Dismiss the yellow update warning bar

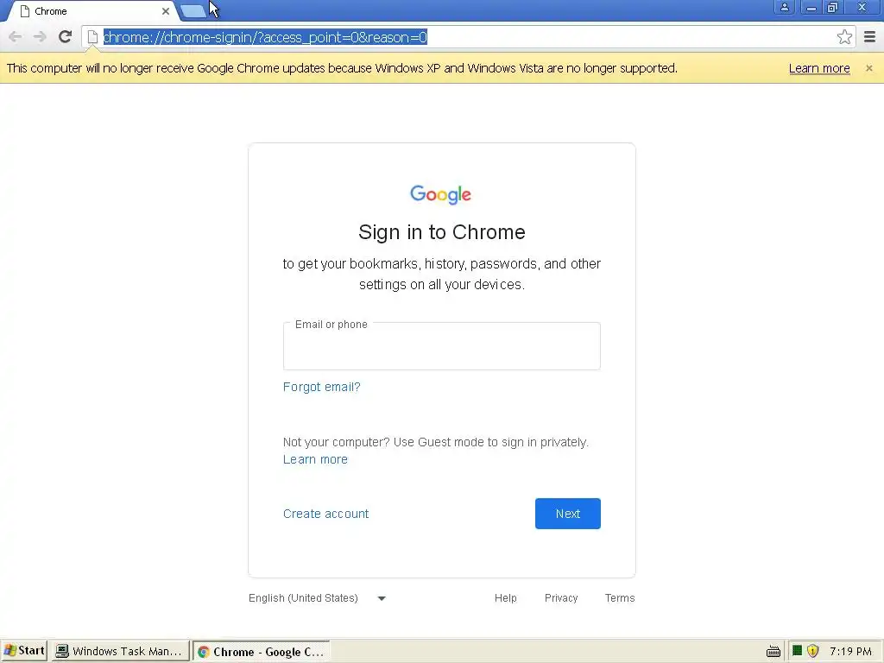869,68
